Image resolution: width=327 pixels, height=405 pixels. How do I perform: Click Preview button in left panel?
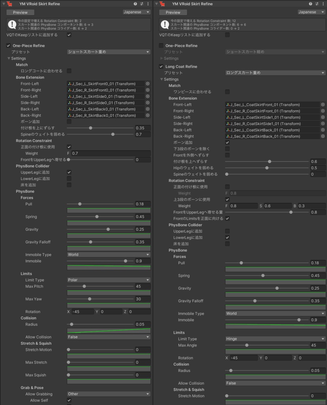click(x=20, y=12)
